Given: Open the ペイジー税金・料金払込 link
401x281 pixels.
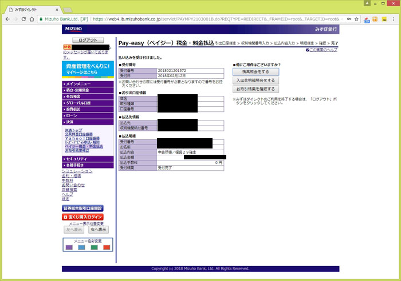Looking at the screenshot, I should 84,146.
